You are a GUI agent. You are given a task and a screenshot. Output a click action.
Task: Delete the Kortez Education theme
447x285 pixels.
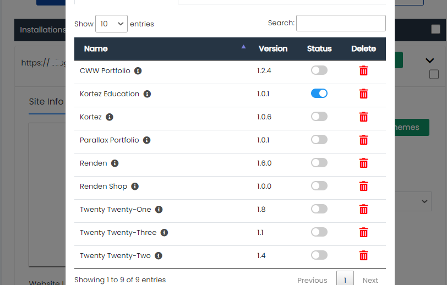(x=363, y=94)
